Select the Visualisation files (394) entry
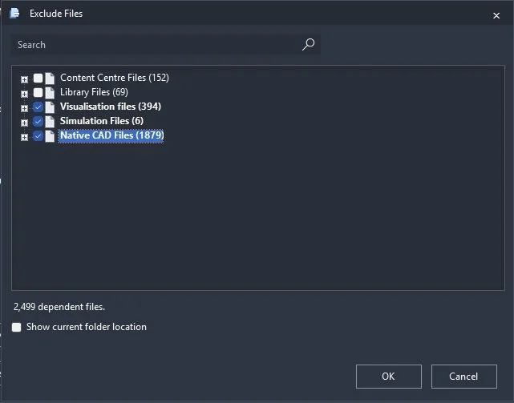 click(111, 107)
